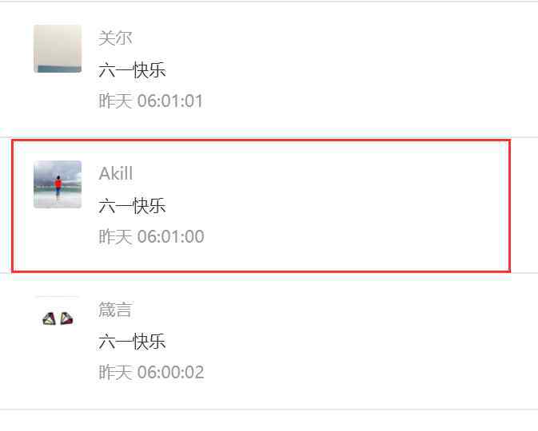This screenshot has width=538, height=431.
Task: Open 箴言's diamond avatar image
Action: [x=58, y=319]
